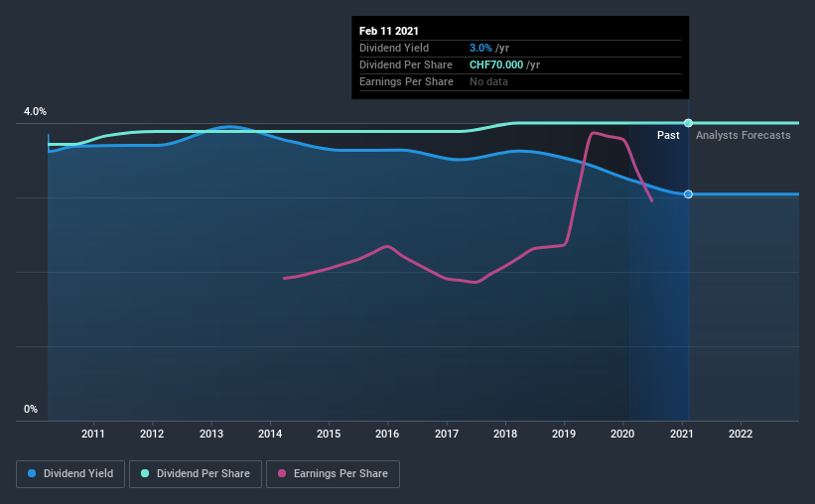This screenshot has width=815, height=504.
Task: Click the 2017 x-axis label
Action: point(447,434)
